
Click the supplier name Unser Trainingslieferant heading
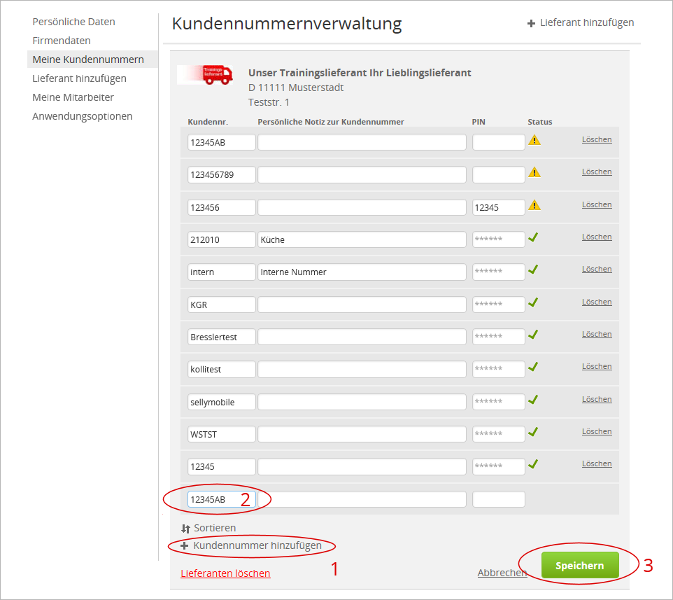point(360,73)
